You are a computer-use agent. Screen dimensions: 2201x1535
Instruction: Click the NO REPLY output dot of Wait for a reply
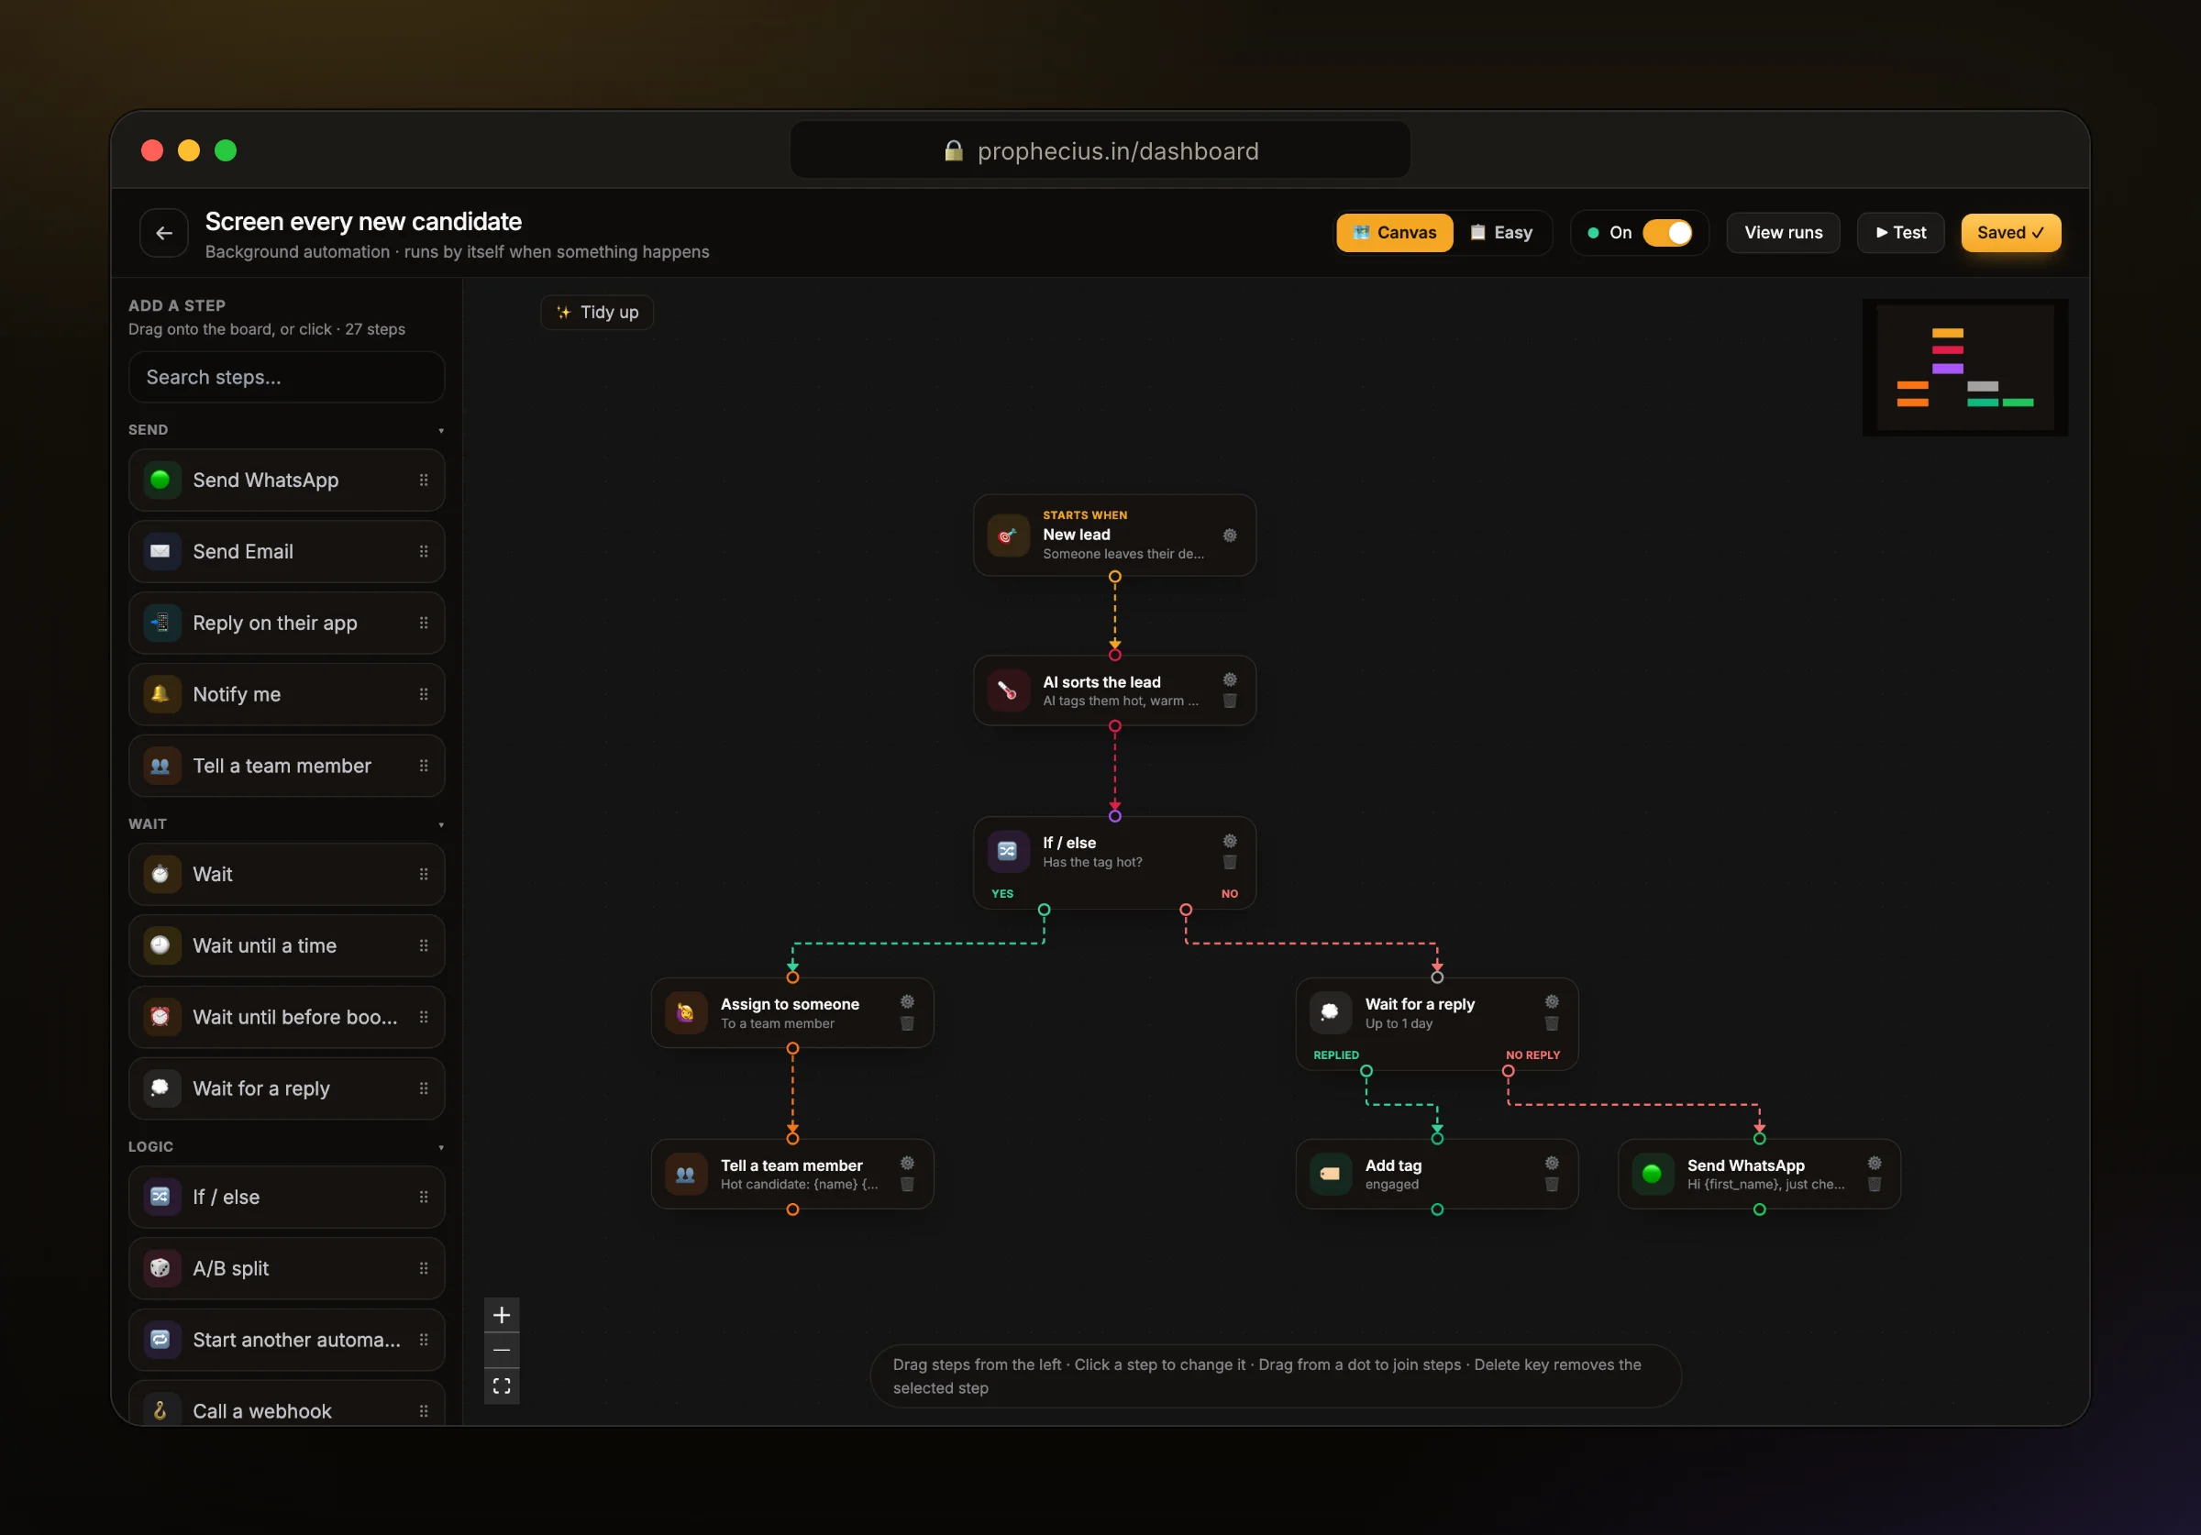1508,1071
